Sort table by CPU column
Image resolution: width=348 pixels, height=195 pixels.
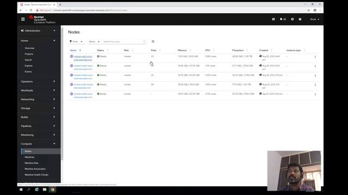point(207,50)
